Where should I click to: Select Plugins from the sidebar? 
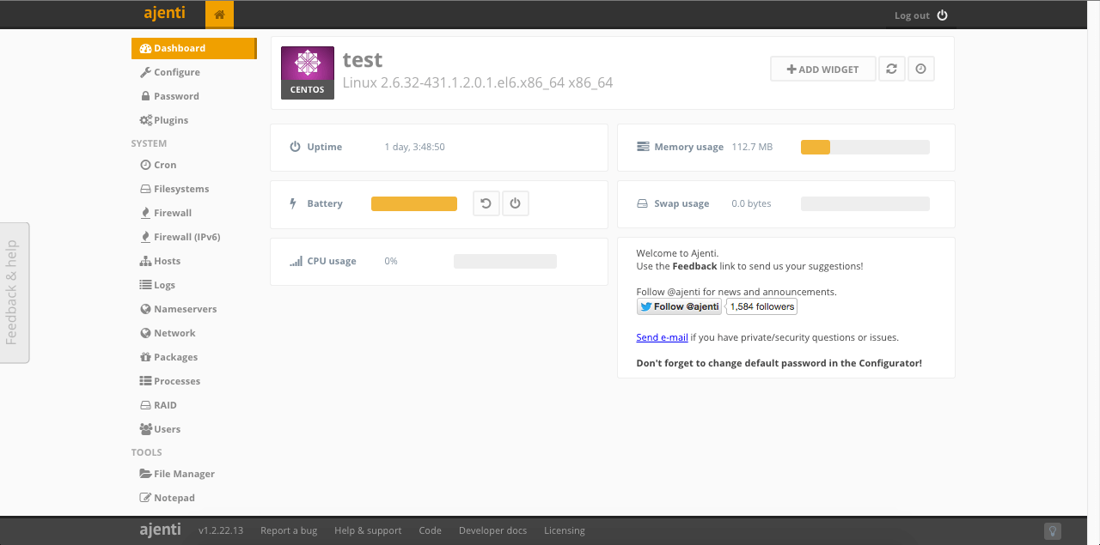170,120
